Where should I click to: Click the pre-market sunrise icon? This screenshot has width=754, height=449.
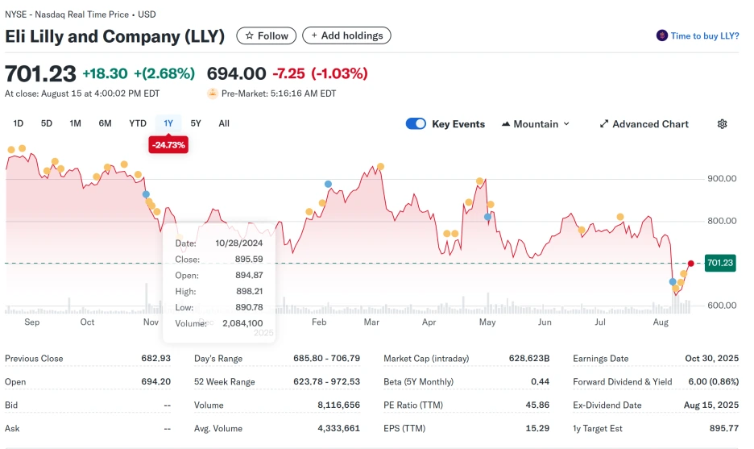coord(213,94)
